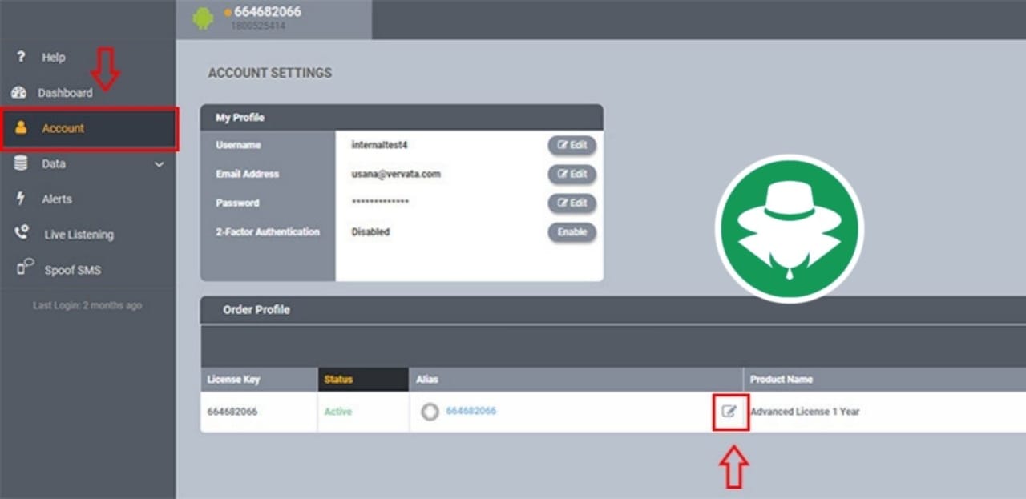Open the Dashboard gauge icon

[x=19, y=93]
